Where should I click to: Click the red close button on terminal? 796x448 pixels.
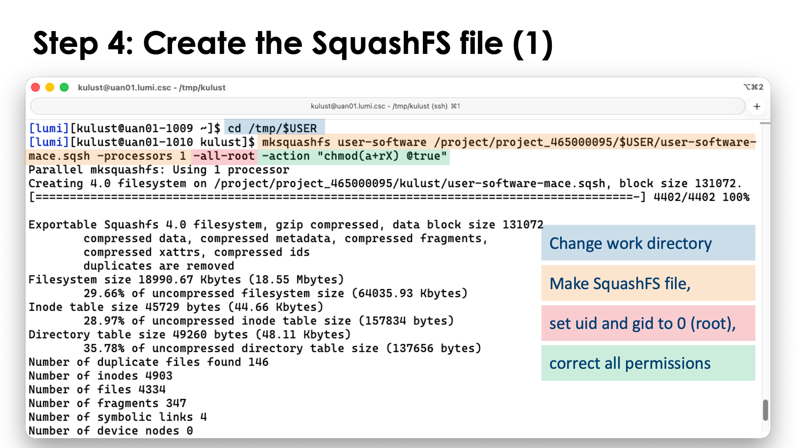(x=36, y=87)
